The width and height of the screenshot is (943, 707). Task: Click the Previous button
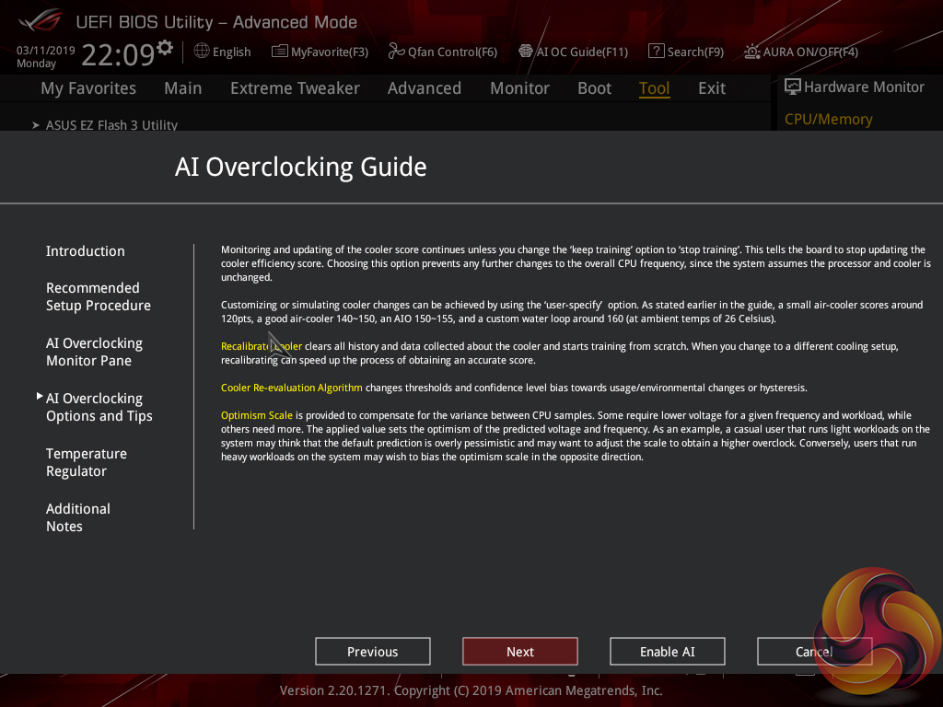click(x=373, y=652)
